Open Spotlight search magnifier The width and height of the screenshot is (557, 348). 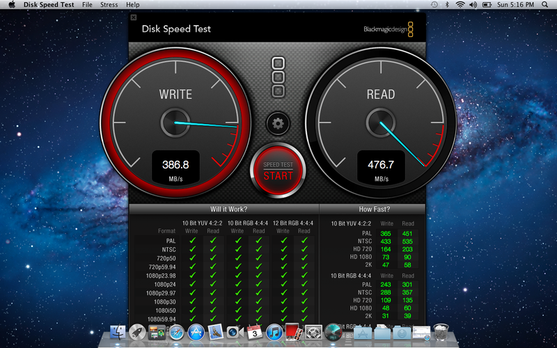[x=545, y=5]
